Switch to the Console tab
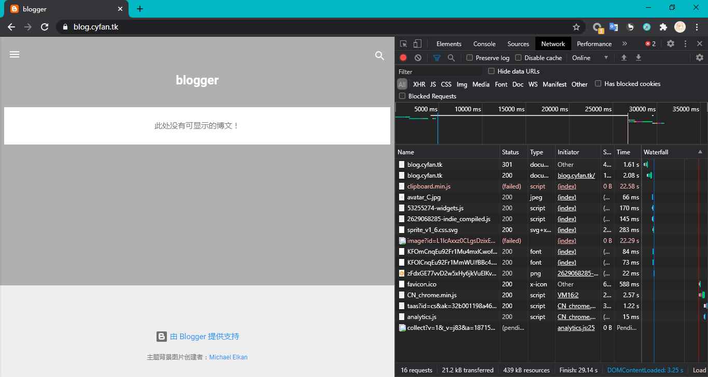The width and height of the screenshot is (708, 377). 485,44
